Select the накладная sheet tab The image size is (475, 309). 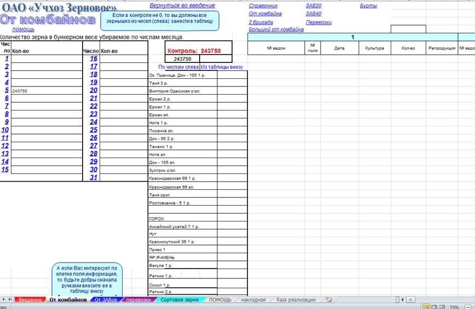pos(253,300)
